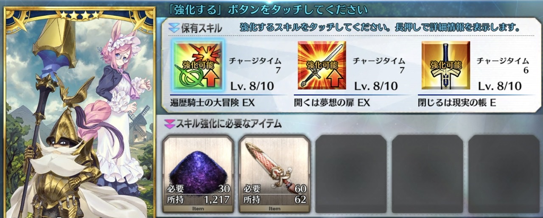Viewport: 543px width, 218px height.
Task: Click the four-star rarity banner
Action: coord(80,15)
